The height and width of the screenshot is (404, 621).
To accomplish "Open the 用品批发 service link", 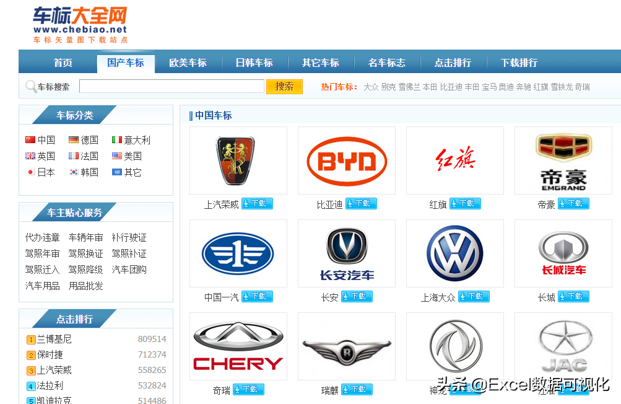I will point(85,286).
